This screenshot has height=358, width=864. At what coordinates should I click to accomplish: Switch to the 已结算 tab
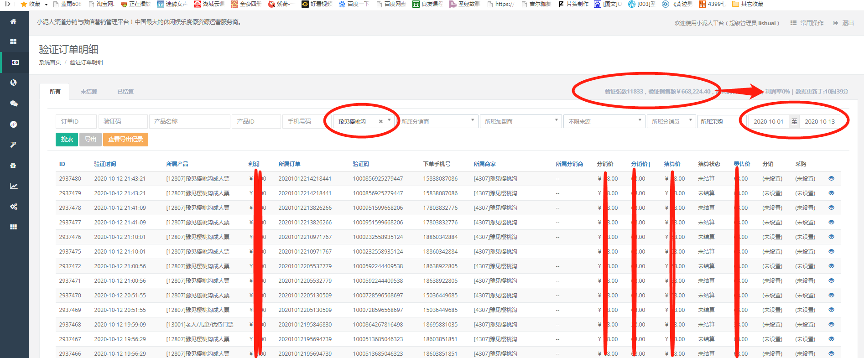click(125, 92)
